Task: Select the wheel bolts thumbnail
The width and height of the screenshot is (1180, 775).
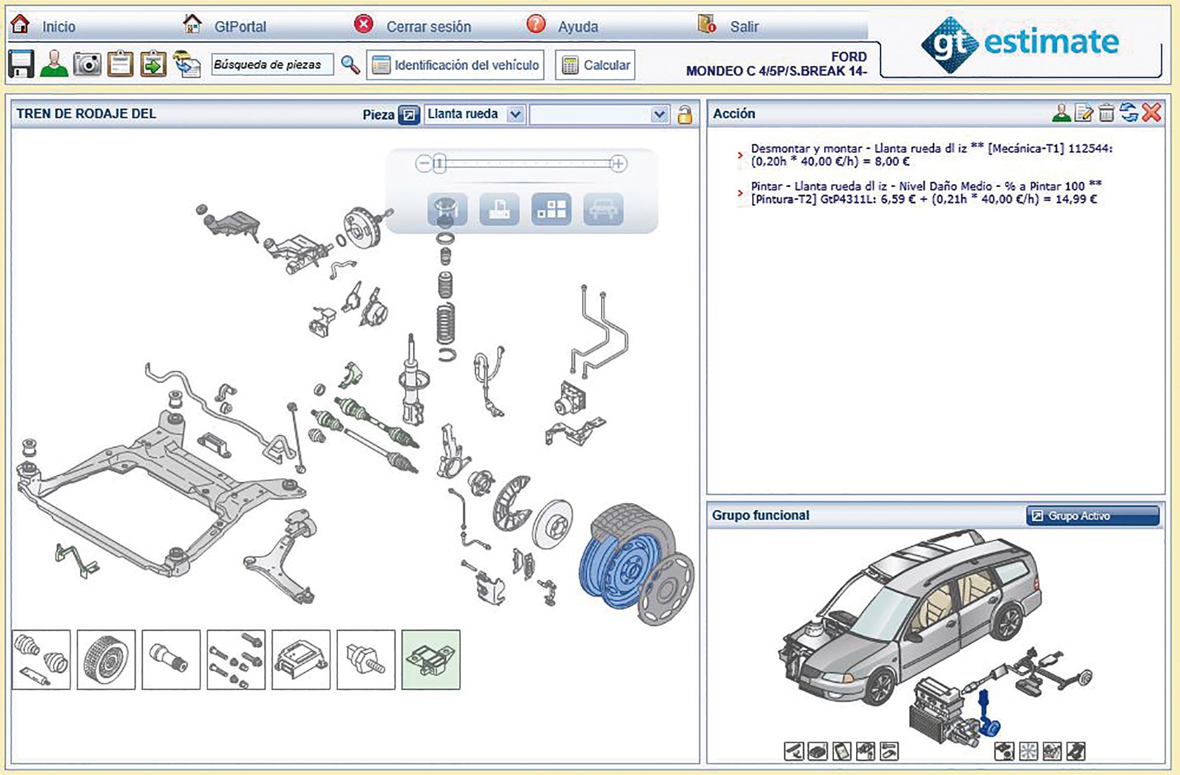Action: 236,659
